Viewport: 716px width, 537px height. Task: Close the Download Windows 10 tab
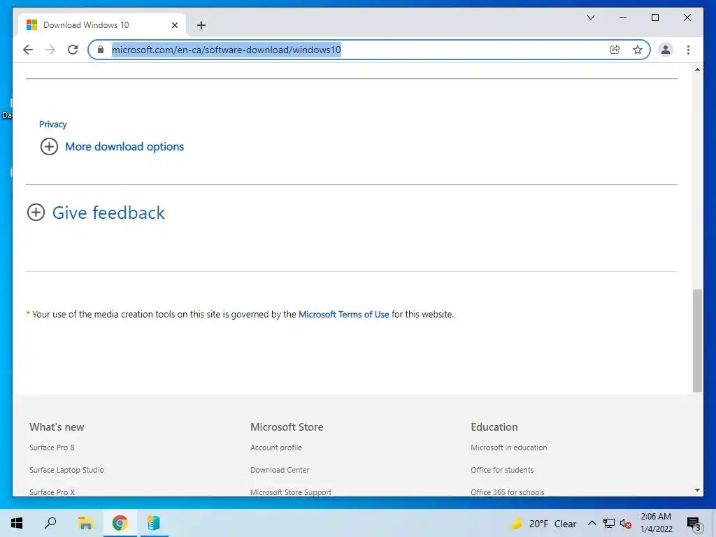174,25
